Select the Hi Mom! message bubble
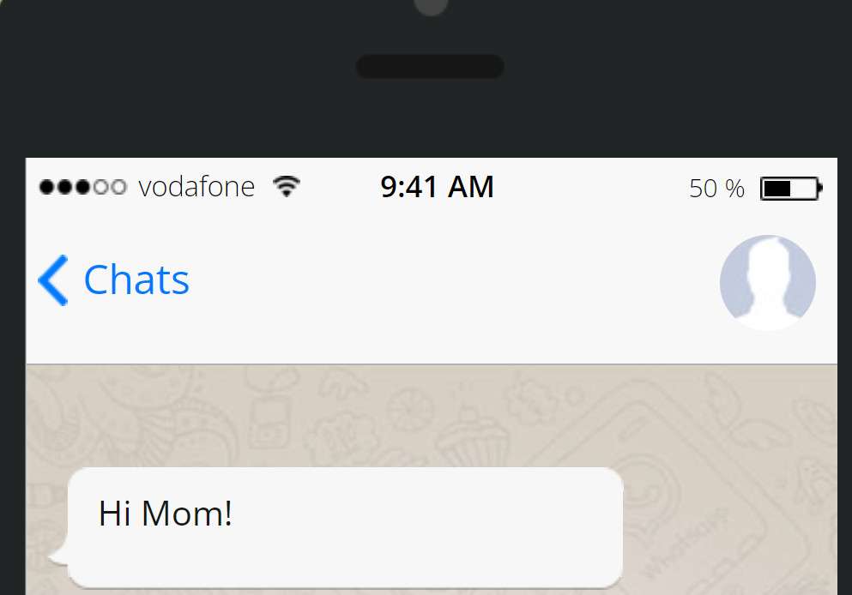 point(345,526)
